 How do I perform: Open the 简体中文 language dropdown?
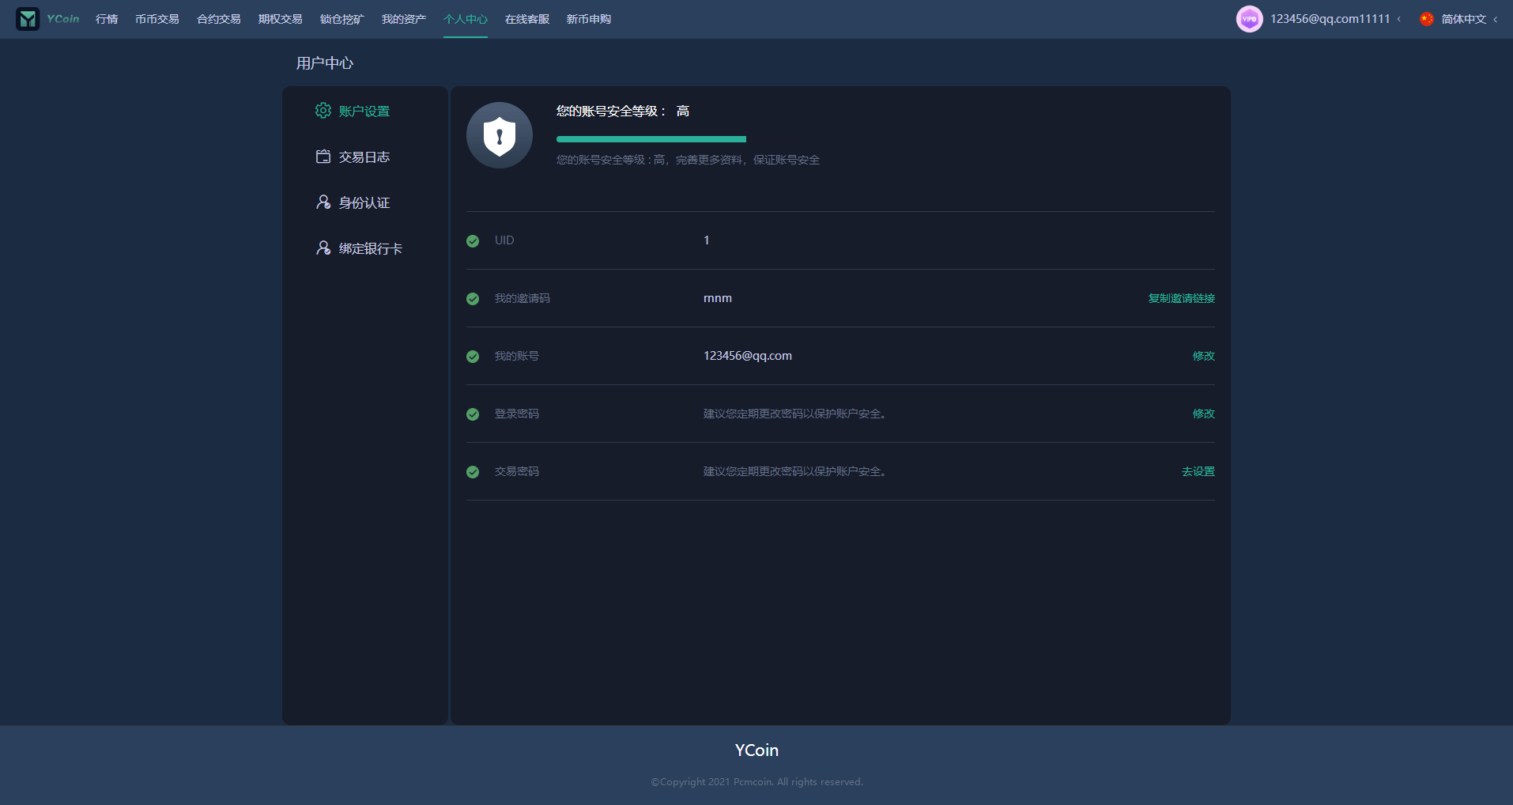(x=1463, y=19)
